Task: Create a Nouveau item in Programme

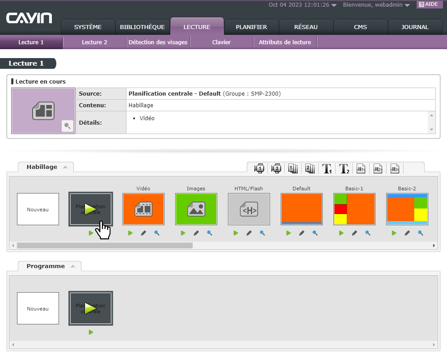Action: pyautogui.click(x=38, y=308)
